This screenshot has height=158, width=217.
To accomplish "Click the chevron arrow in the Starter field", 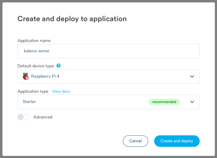I will click(x=192, y=102).
